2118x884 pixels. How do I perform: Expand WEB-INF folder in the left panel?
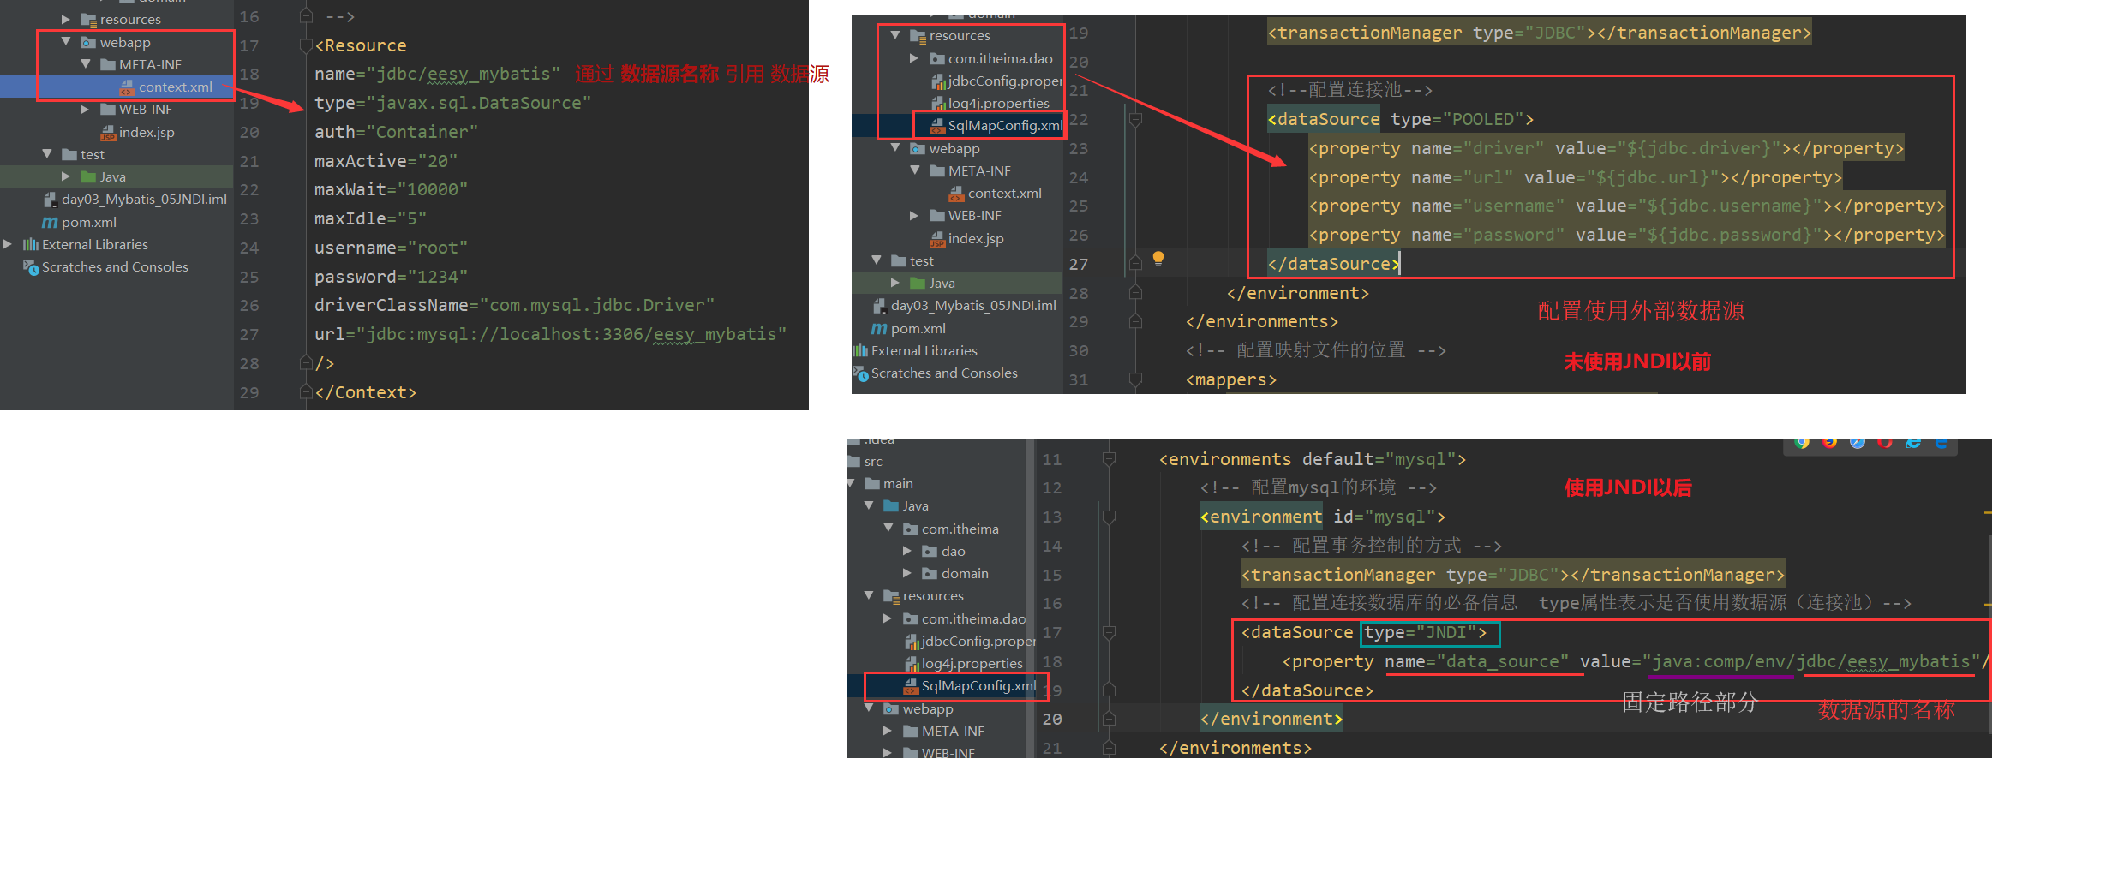point(84,110)
